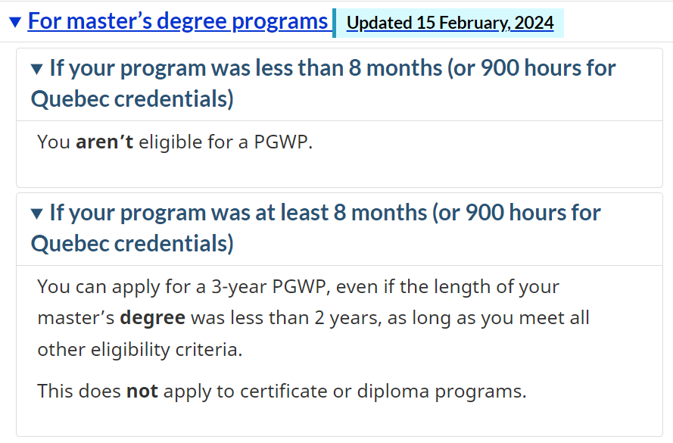The image size is (673, 443).
Task: Open the 'For master's degree programs' link
Action: (x=177, y=21)
